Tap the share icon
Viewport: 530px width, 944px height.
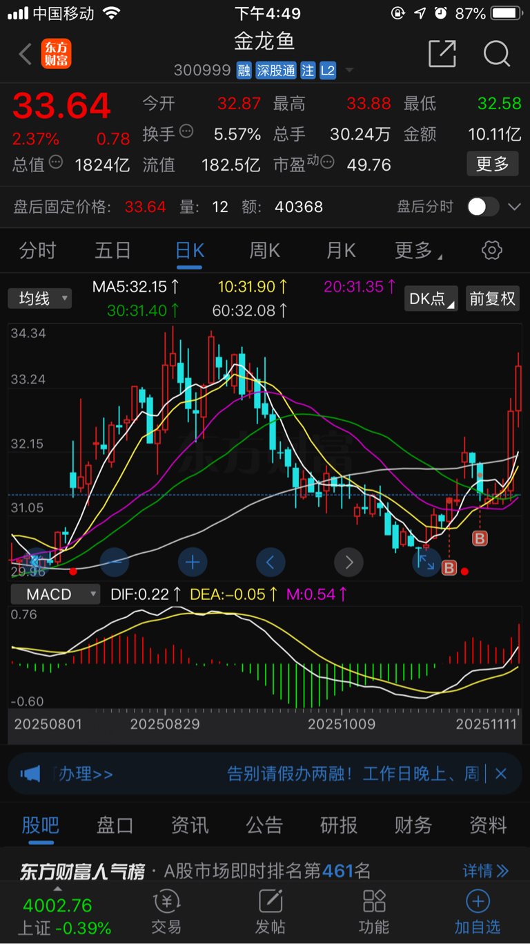click(x=442, y=53)
